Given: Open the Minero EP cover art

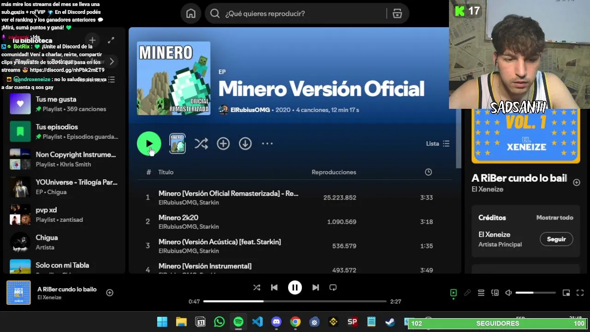Looking at the screenshot, I should [x=174, y=78].
